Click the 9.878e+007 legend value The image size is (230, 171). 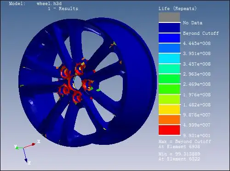[197, 115]
